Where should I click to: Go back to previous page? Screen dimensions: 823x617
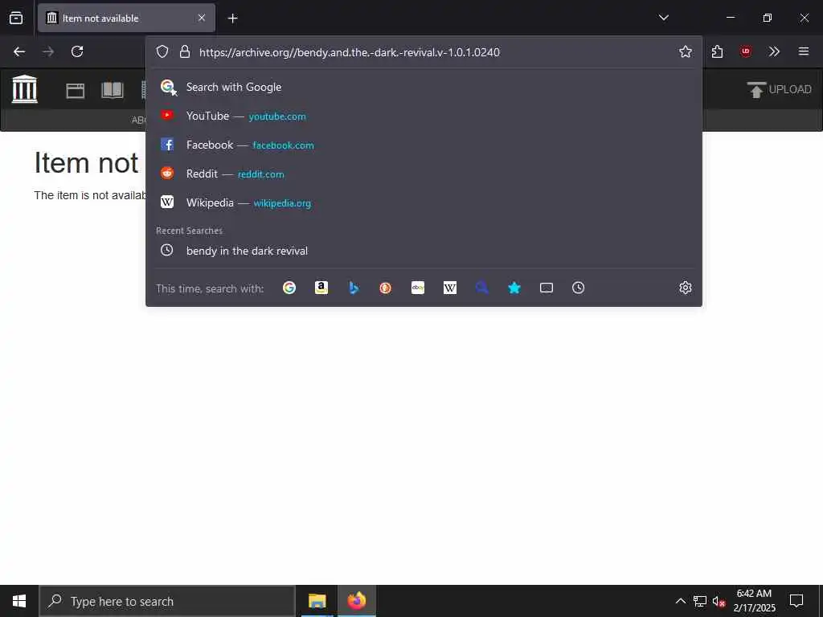[x=19, y=51]
